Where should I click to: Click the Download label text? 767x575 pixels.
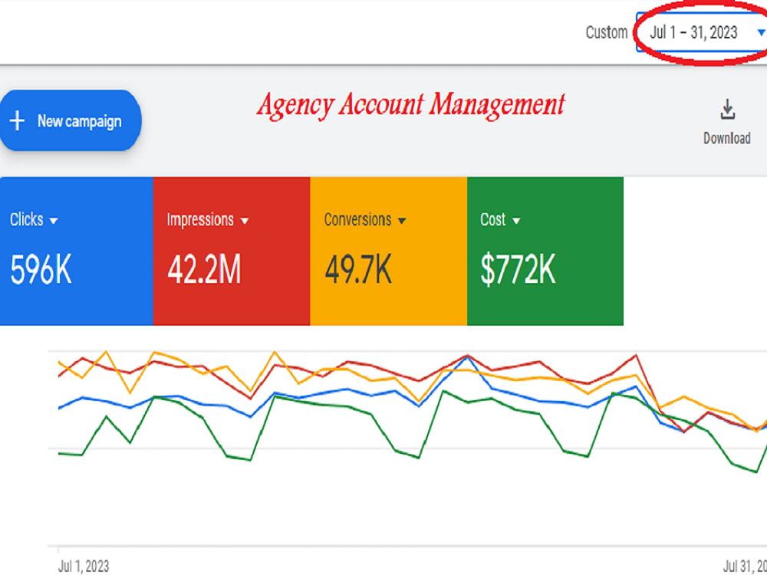(727, 138)
